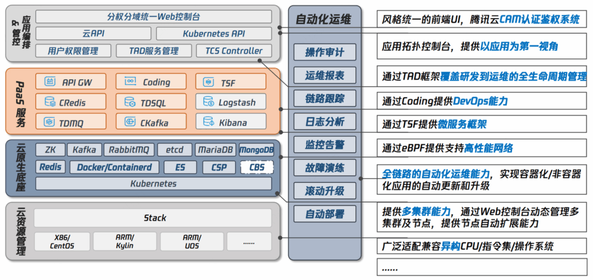Select the 故障演练 item
Screen dimensions: 593x280
325,167
